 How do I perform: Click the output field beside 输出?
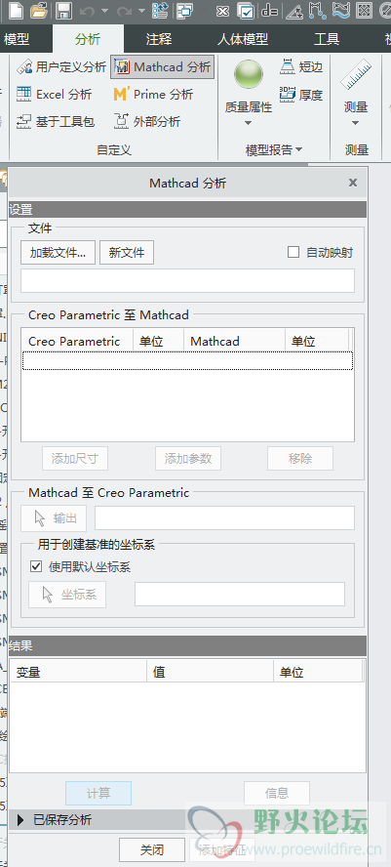(225, 518)
